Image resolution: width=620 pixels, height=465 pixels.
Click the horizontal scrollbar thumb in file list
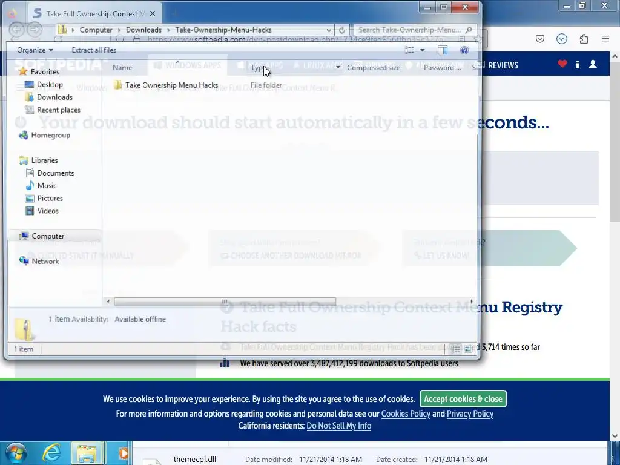[x=225, y=302]
